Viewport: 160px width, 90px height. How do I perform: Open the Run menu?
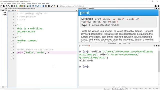[18, 3]
